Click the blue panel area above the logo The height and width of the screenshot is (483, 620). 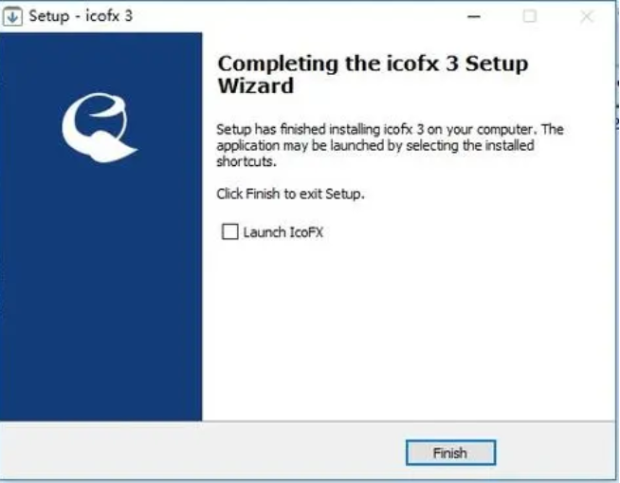[100, 62]
